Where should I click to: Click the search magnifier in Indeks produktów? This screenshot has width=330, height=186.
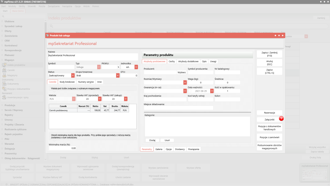[x=51, y=26]
